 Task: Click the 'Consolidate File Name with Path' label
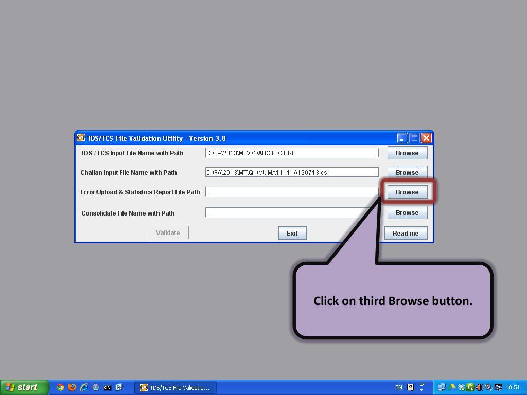pos(128,213)
